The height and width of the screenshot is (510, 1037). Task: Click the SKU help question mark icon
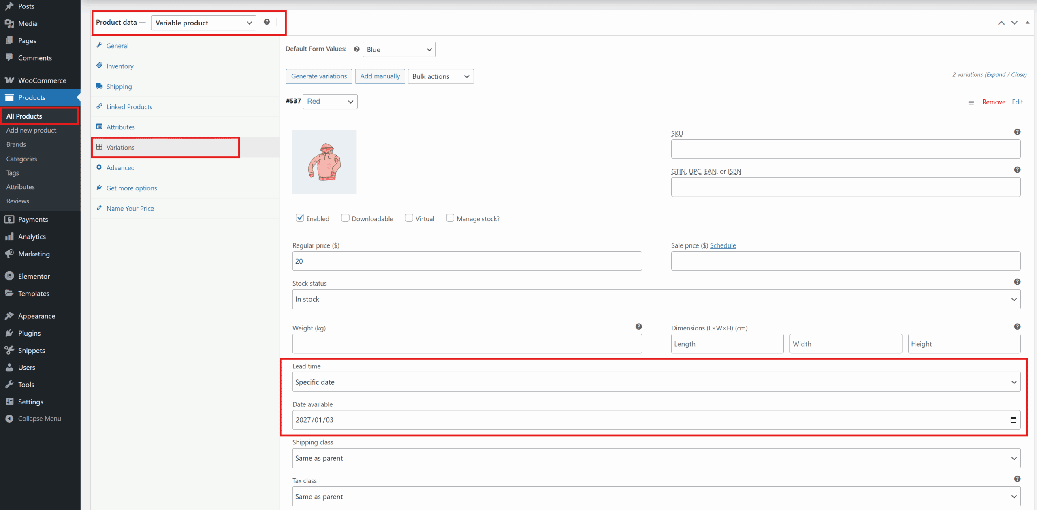click(x=1017, y=132)
